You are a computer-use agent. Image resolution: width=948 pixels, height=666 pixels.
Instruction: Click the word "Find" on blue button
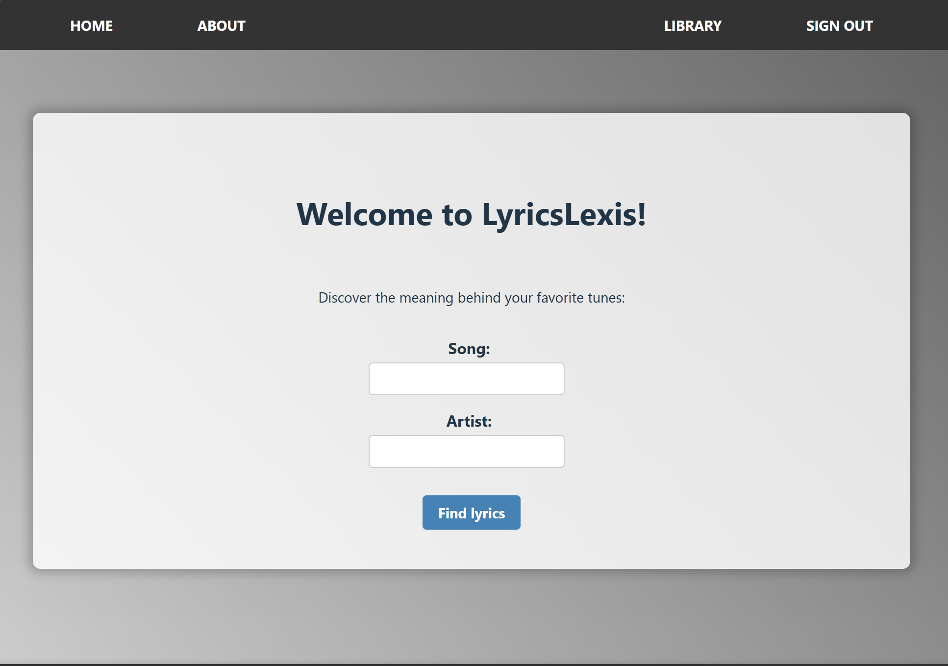coord(452,513)
